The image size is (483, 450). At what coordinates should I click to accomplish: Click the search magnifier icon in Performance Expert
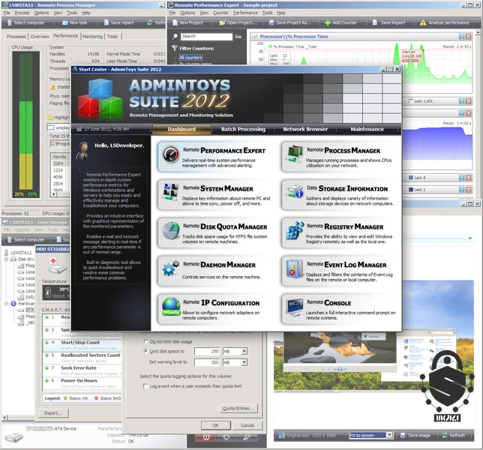(x=175, y=37)
